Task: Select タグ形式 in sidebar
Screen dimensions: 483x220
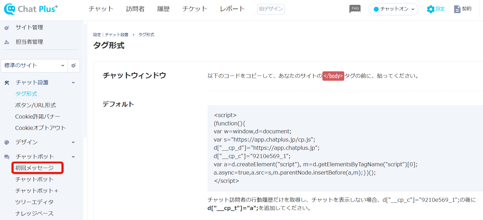Action: point(26,94)
